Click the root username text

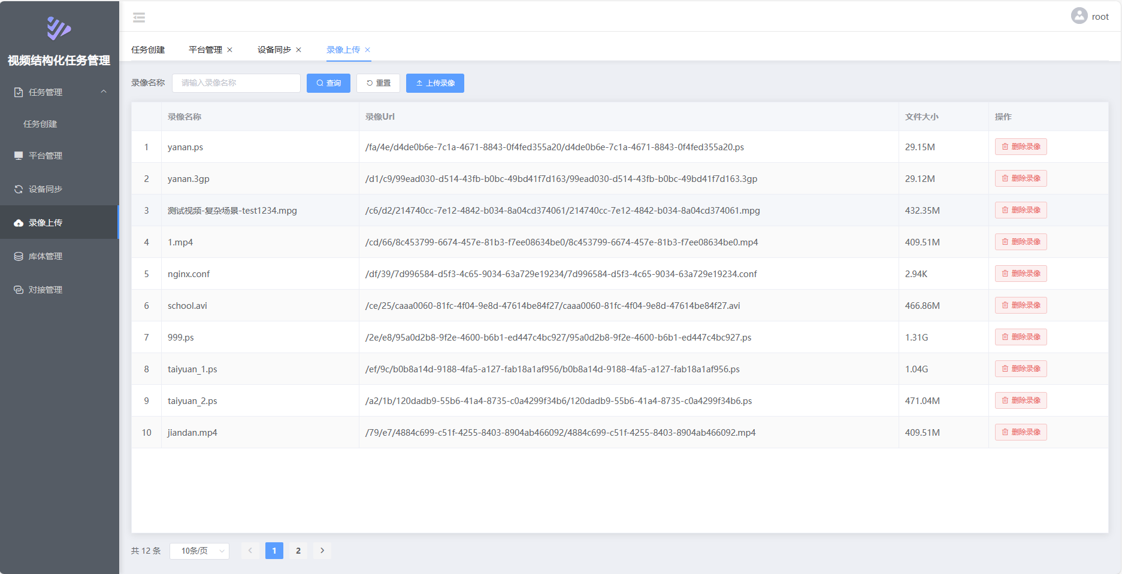point(1100,17)
